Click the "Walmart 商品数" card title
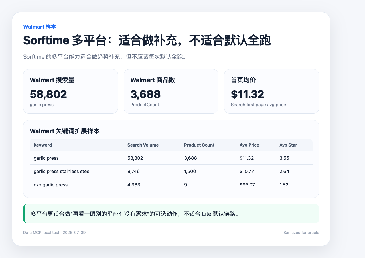This screenshot has width=365, height=258. pyautogui.click(x=153, y=80)
